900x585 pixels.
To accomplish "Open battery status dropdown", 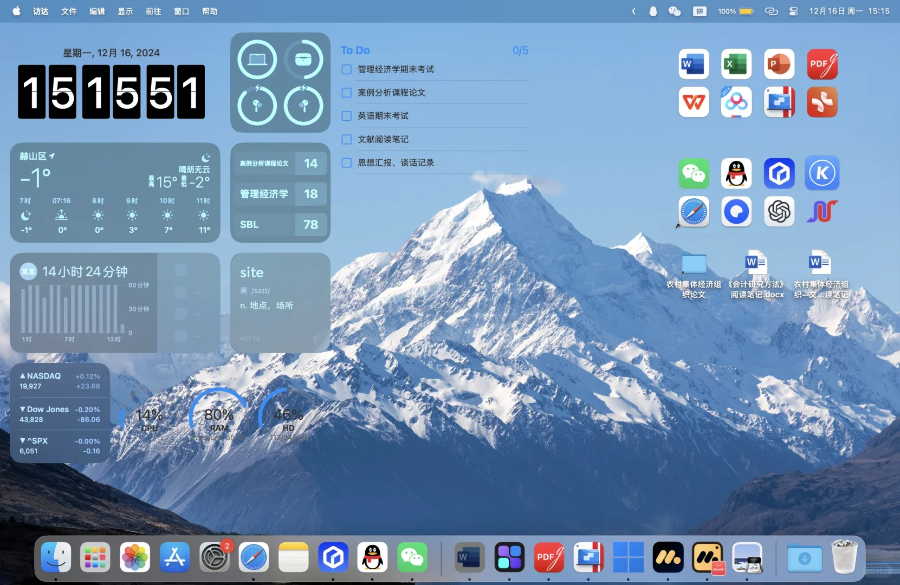I will pyautogui.click(x=736, y=11).
